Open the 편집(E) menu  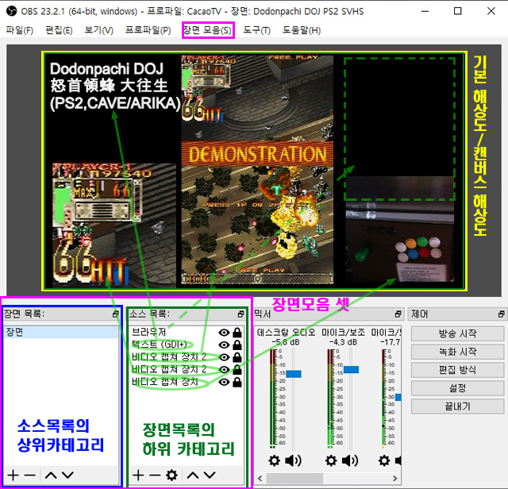59,30
